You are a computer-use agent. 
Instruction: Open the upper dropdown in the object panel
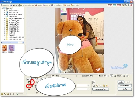(83, 86)
